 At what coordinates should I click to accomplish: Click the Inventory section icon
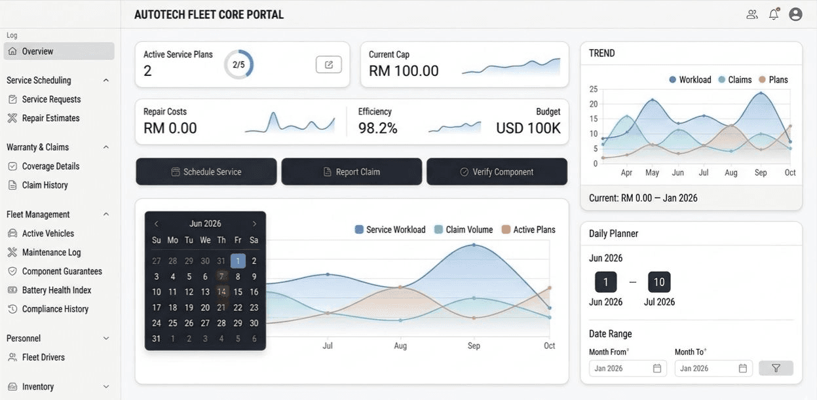click(12, 387)
